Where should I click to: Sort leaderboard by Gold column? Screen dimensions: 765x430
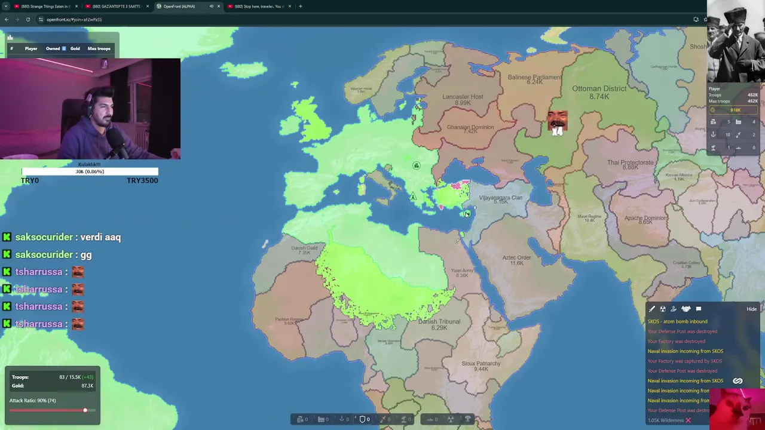click(75, 48)
